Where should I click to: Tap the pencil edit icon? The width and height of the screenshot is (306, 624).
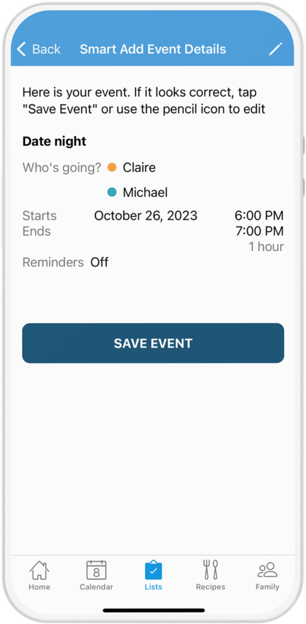275,49
